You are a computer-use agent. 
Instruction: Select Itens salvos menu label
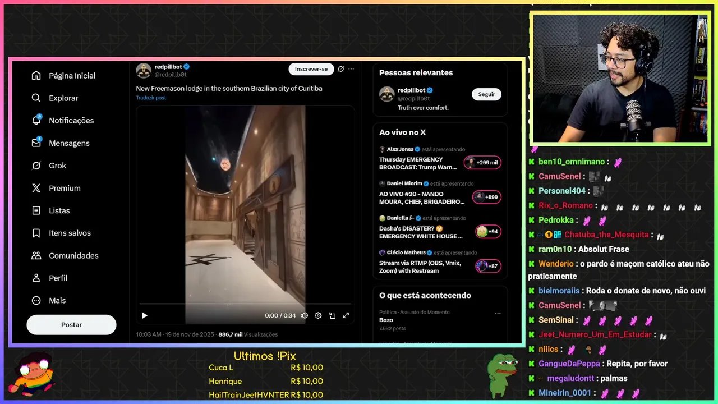pyautogui.click(x=70, y=233)
